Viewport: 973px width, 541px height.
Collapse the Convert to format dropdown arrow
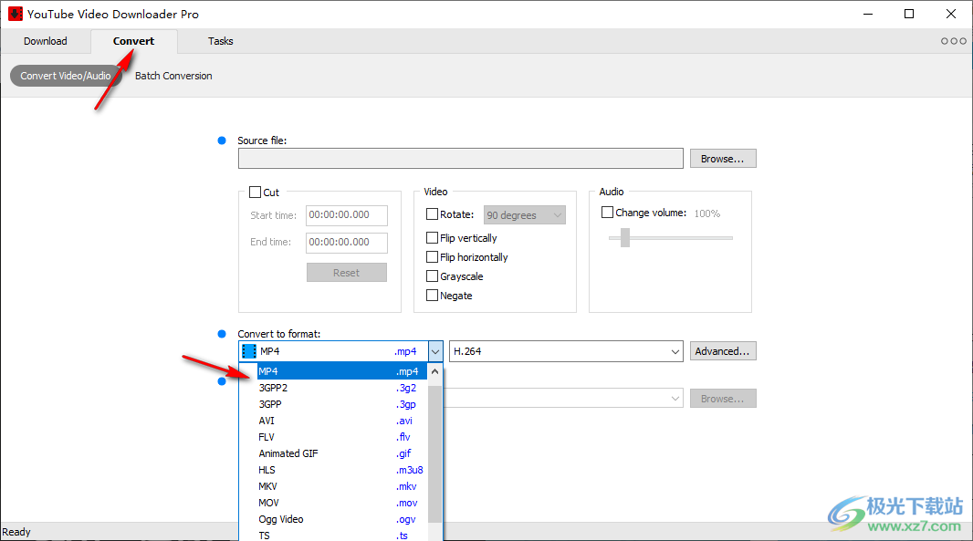[x=435, y=351]
